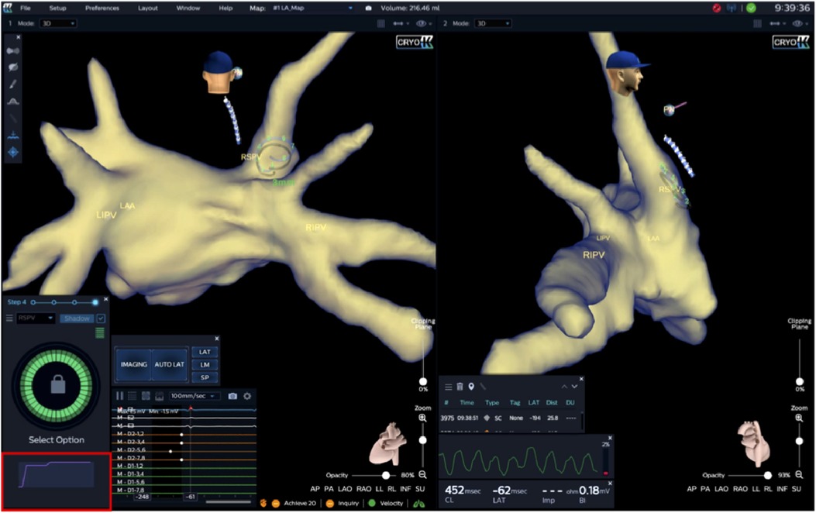This screenshot has width=816, height=513.
Task: Select the brush tool in left toolbar
Action: click(13, 84)
